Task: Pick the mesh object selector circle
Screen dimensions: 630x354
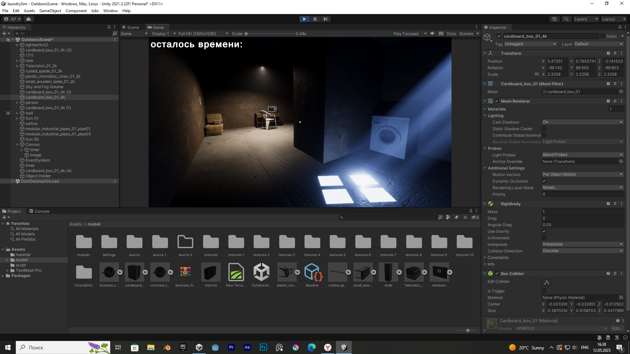Action: (x=621, y=92)
